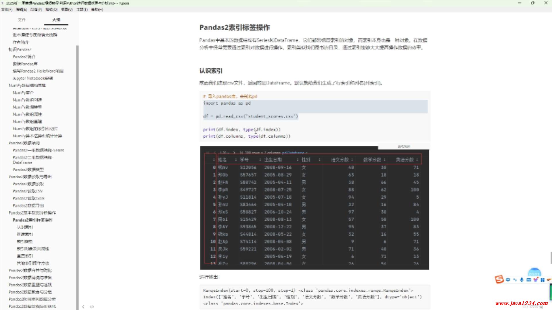Switch to the 文件 sidebar tab
The width and height of the screenshot is (552, 310).
(x=22, y=20)
